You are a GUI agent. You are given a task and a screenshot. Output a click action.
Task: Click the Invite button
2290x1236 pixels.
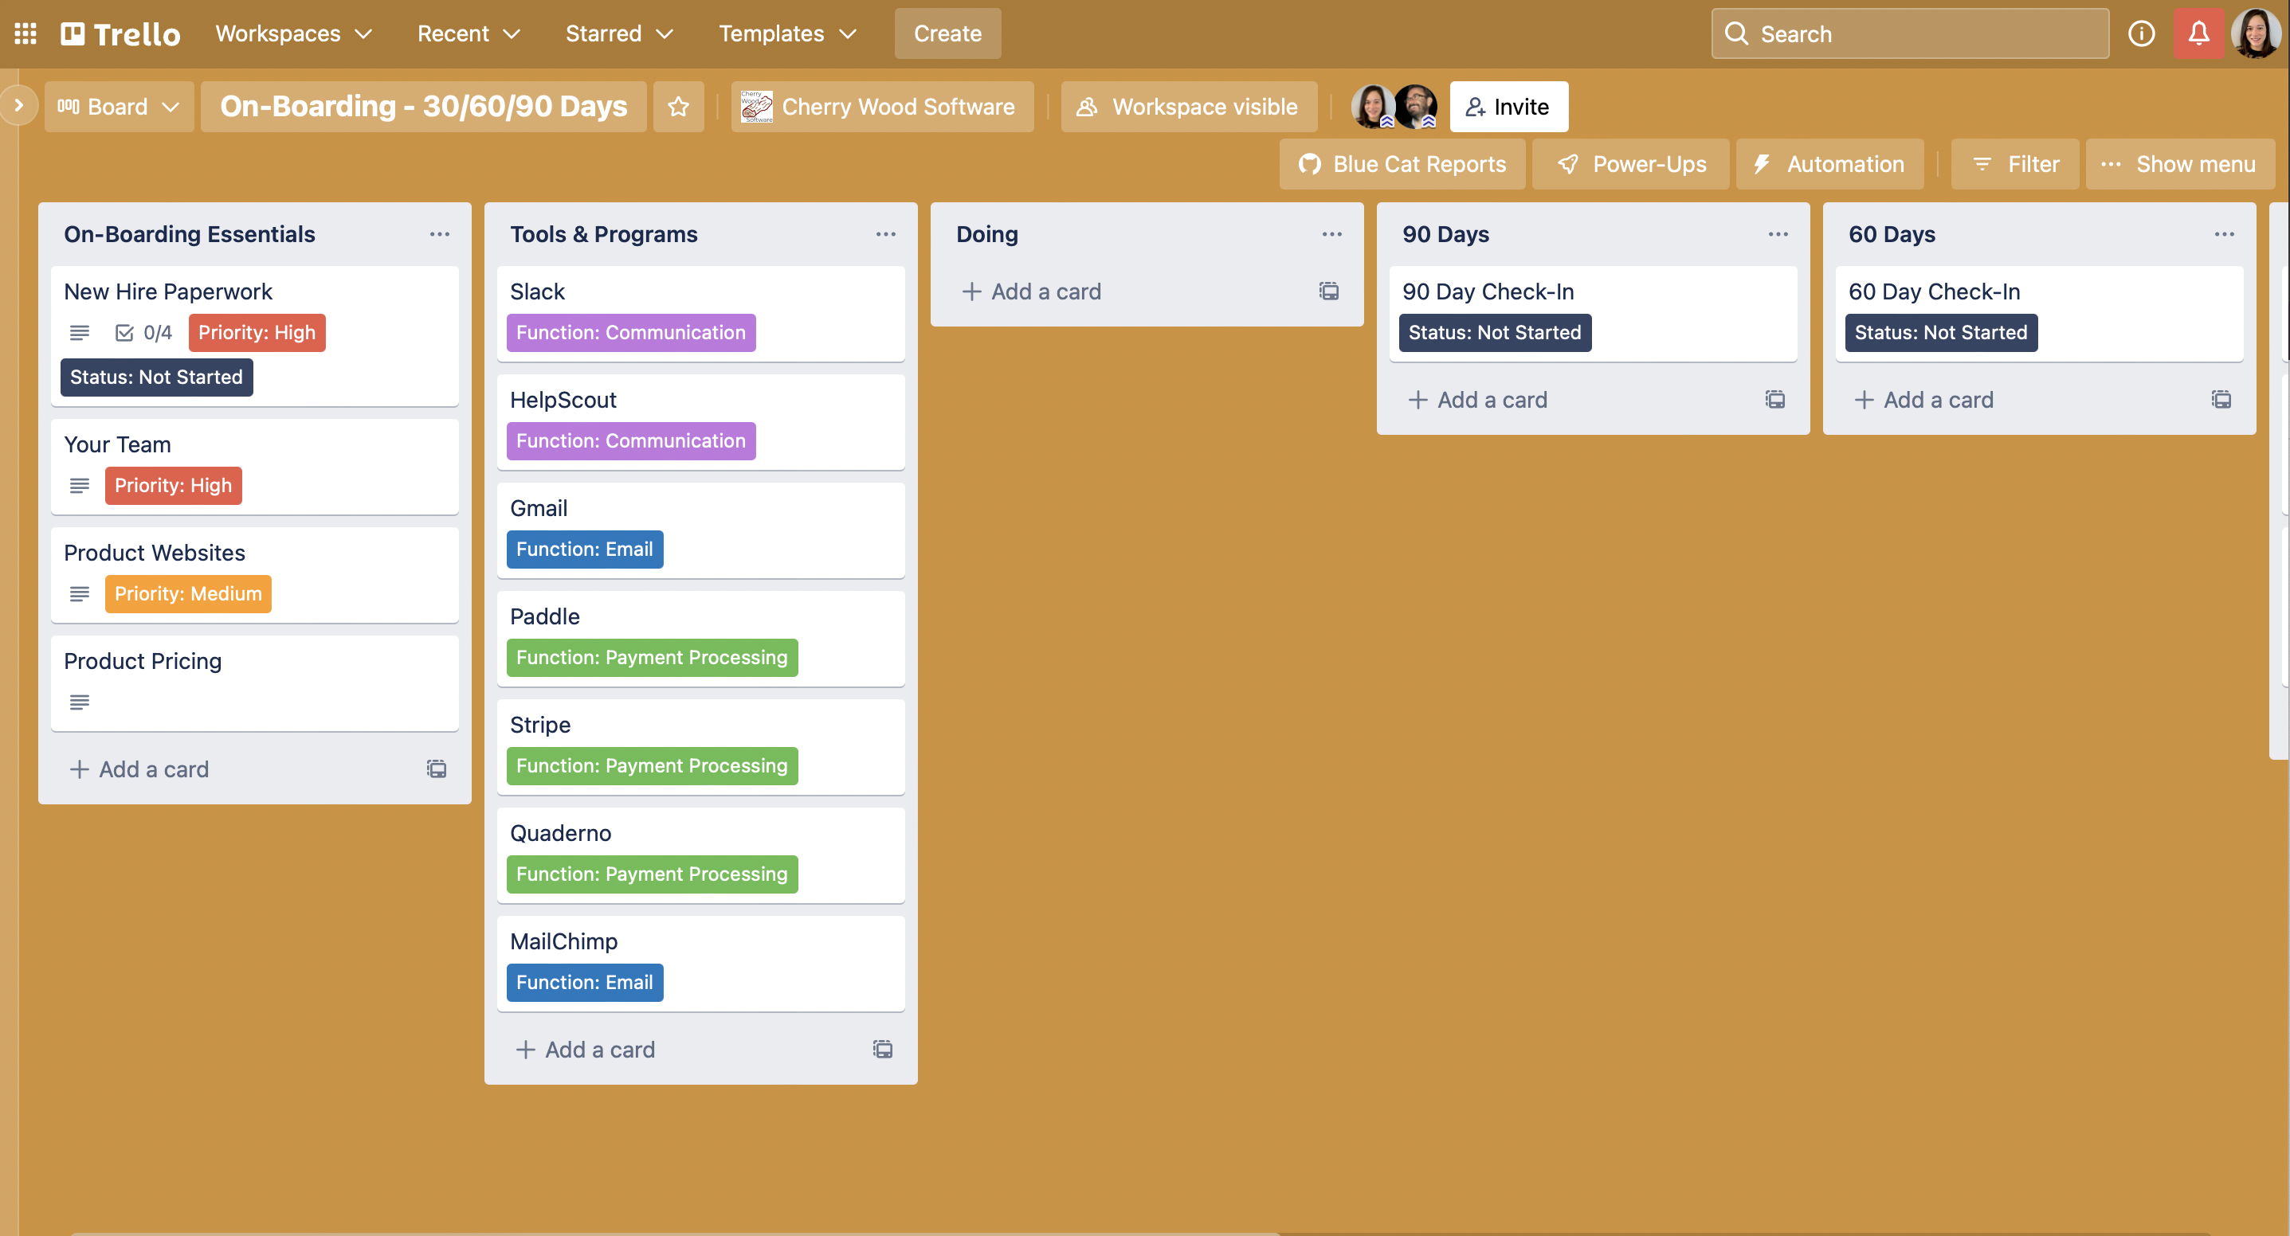click(1508, 106)
